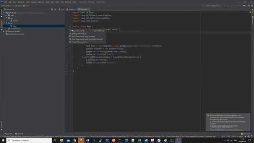254x143 pixels.
Task: Hide the Project panel with minus icon
Action: [x=63, y=10]
